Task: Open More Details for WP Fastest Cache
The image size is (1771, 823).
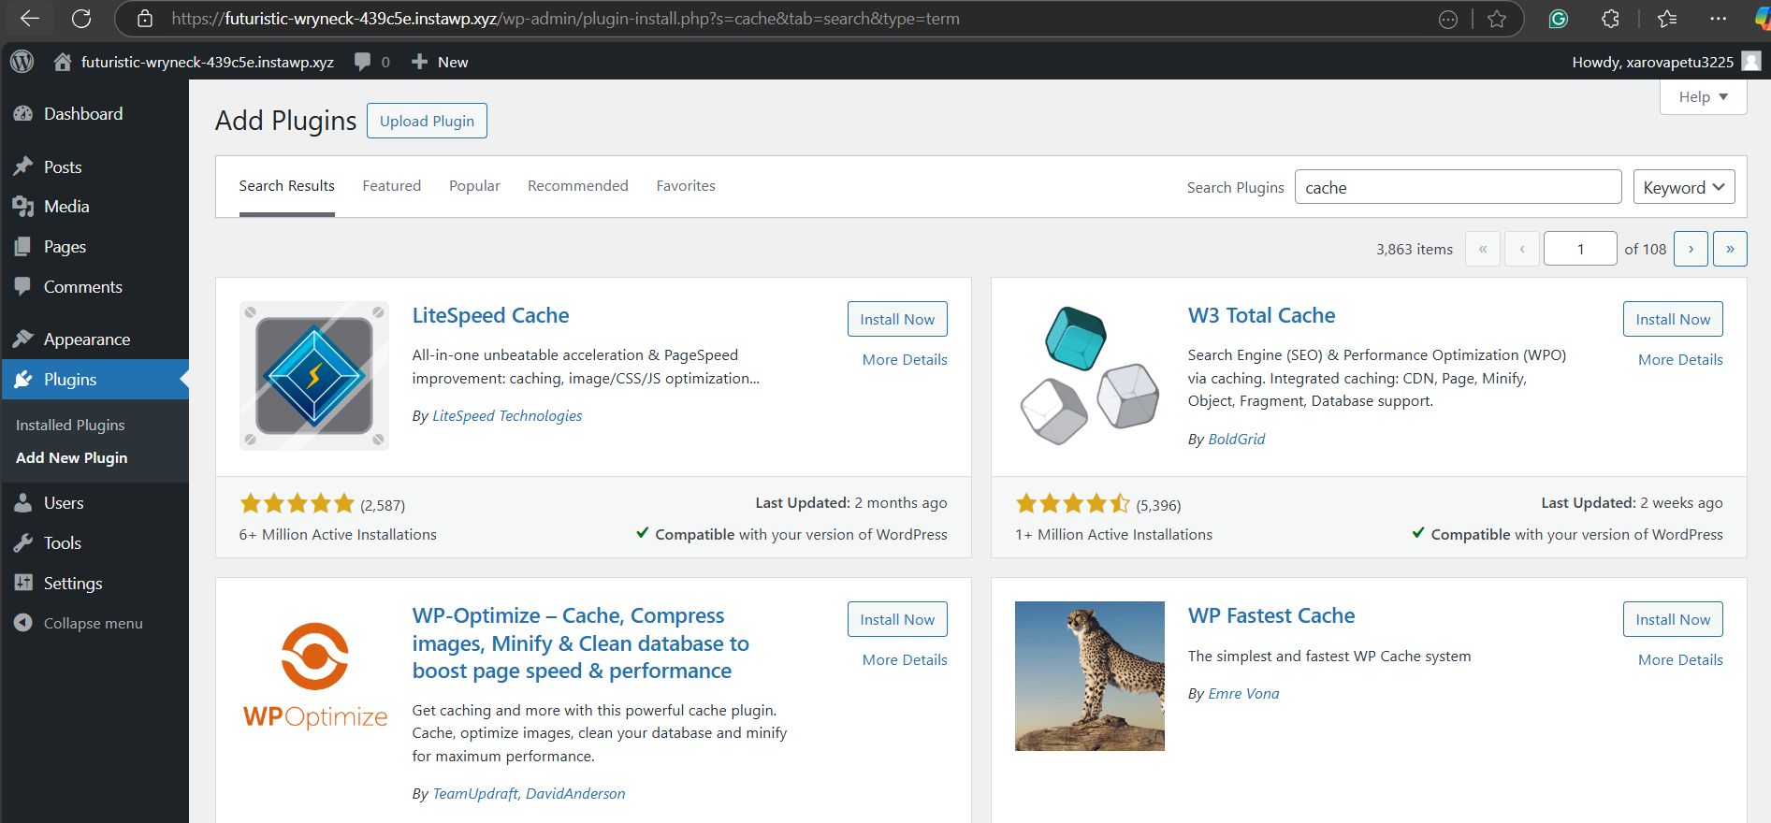Action: [1680, 660]
